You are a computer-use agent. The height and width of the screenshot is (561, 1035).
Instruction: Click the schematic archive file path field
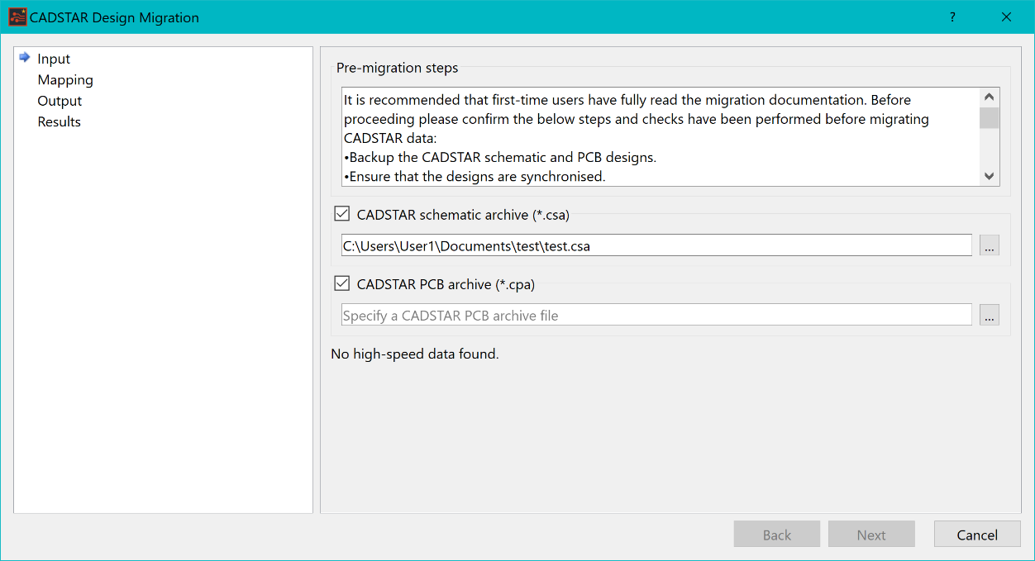[656, 245]
